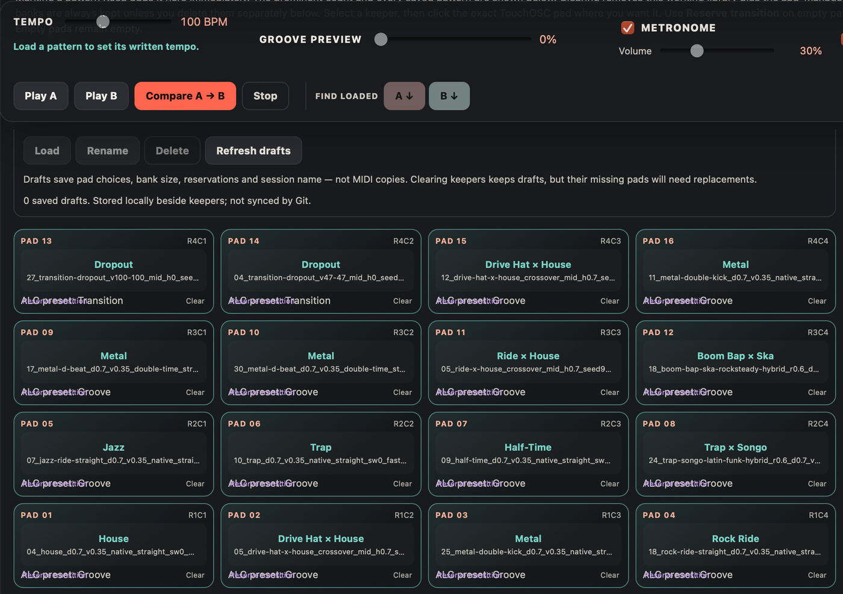
Task: Click the Rename draft button
Action: click(x=107, y=150)
